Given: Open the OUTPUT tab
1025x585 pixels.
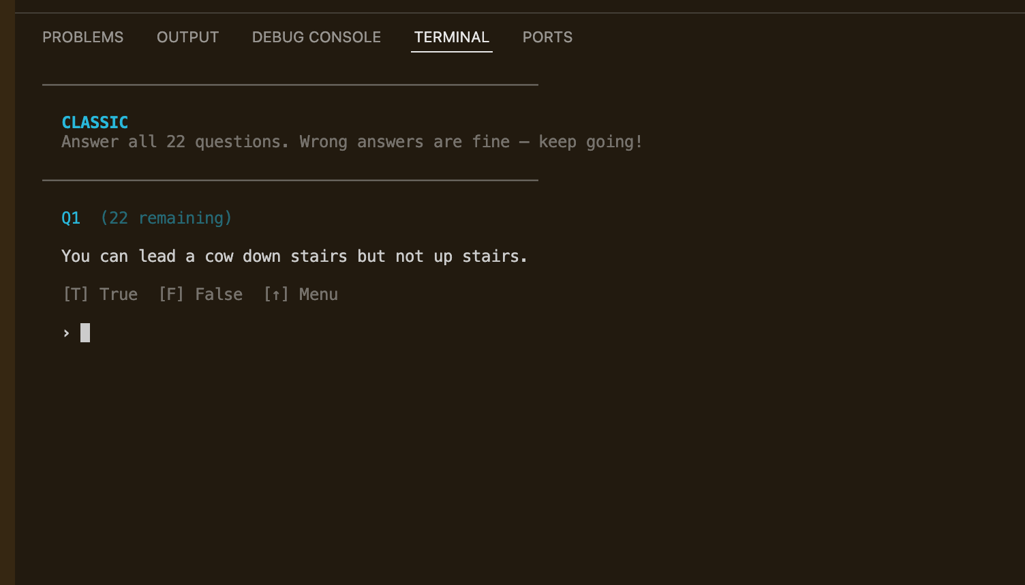Looking at the screenshot, I should [x=188, y=37].
